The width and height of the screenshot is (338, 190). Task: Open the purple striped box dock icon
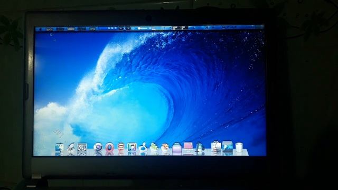[x=176, y=148]
